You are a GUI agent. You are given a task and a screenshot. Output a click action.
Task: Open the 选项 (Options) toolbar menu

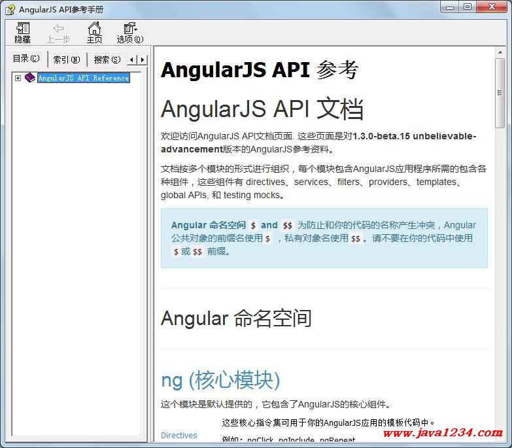pos(130,29)
